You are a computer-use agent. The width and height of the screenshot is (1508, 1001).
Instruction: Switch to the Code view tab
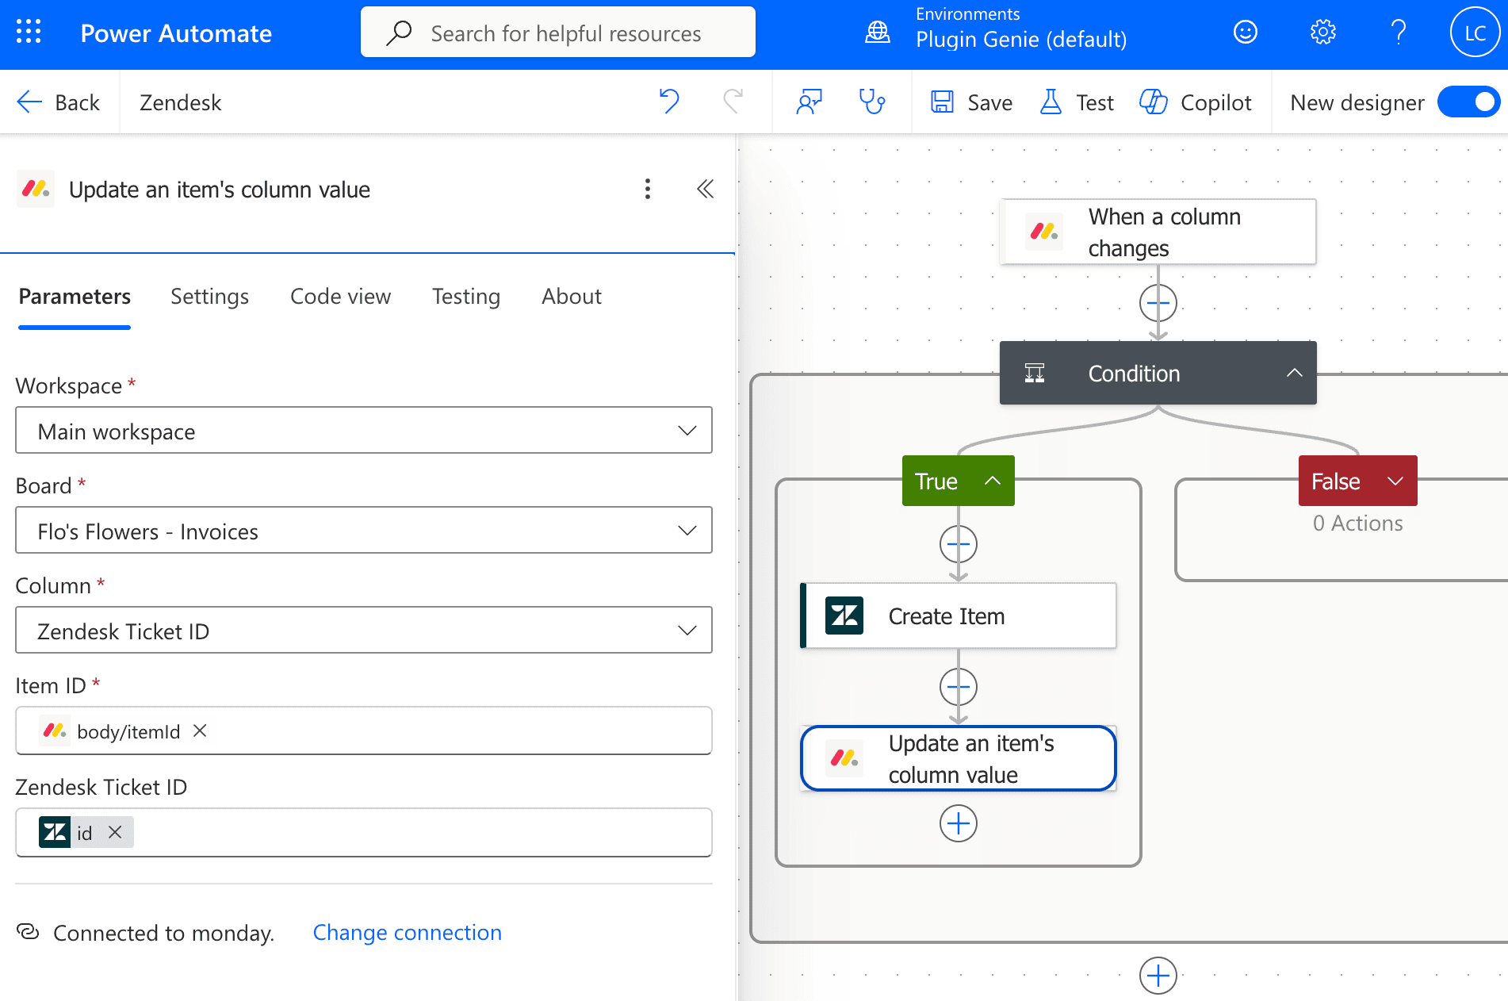click(341, 297)
